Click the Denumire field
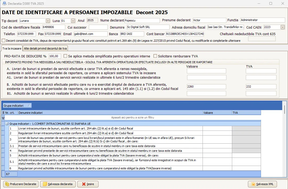The height and width of the screenshot is (189, 288). (148, 27)
